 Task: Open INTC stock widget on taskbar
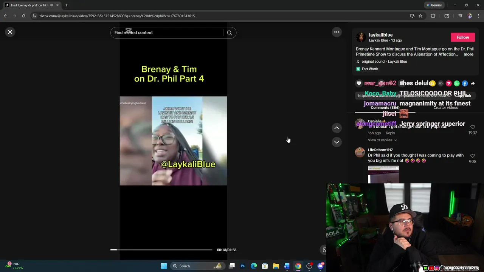pos(15,266)
